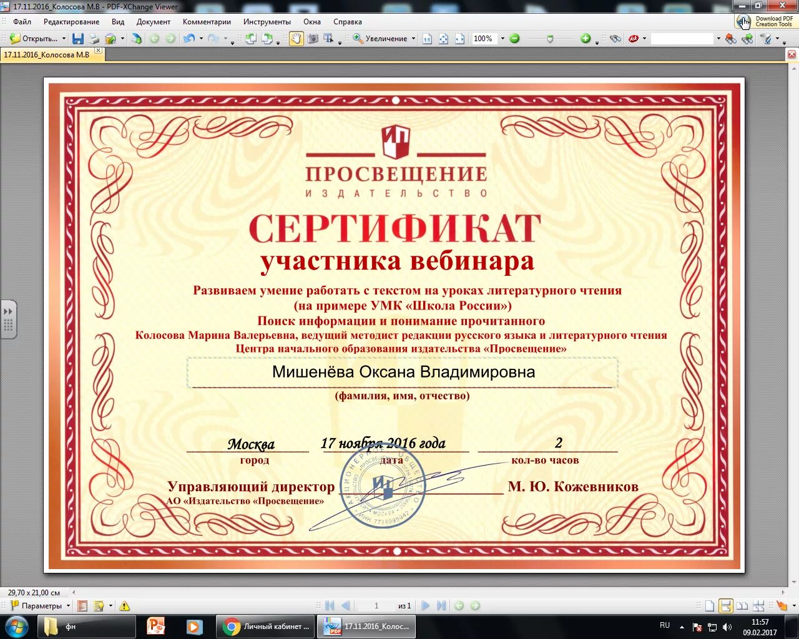Open the Открыть dropdown arrow
The image size is (799, 639).
pos(64,39)
